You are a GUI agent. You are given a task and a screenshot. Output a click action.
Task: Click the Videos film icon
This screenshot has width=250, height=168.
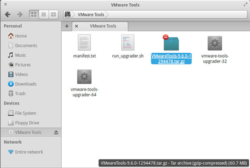(11, 74)
